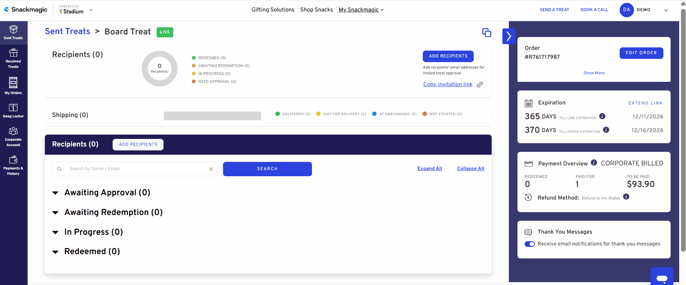Open Corporate Account in the sidebar
The height and width of the screenshot is (285, 686).
[13, 136]
